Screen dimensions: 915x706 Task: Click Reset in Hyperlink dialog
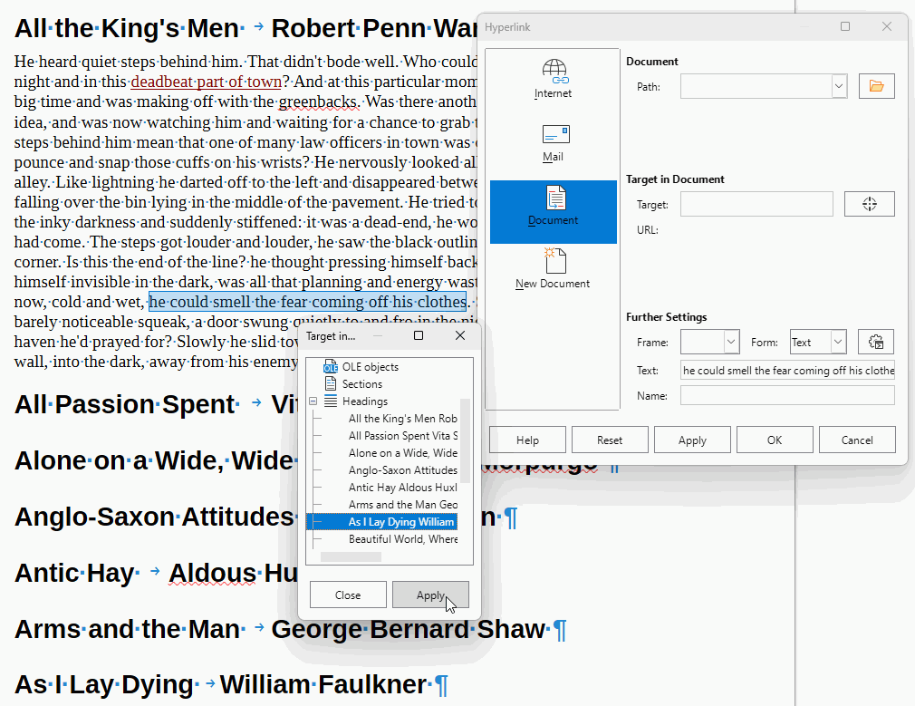click(610, 440)
